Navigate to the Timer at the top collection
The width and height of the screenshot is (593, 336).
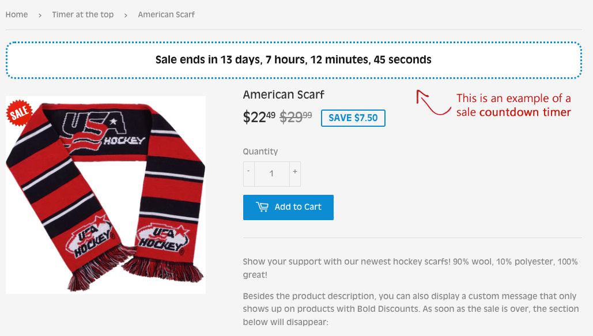click(82, 14)
